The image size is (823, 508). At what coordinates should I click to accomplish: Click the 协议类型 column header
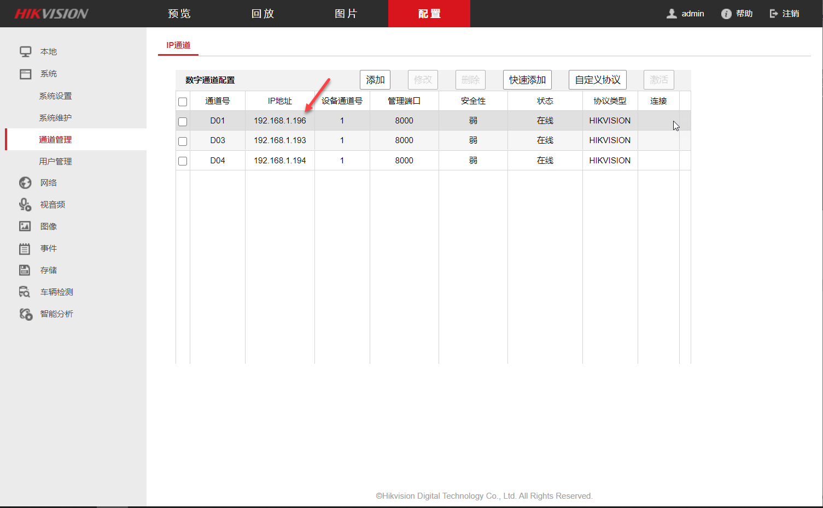click(610, 101)
